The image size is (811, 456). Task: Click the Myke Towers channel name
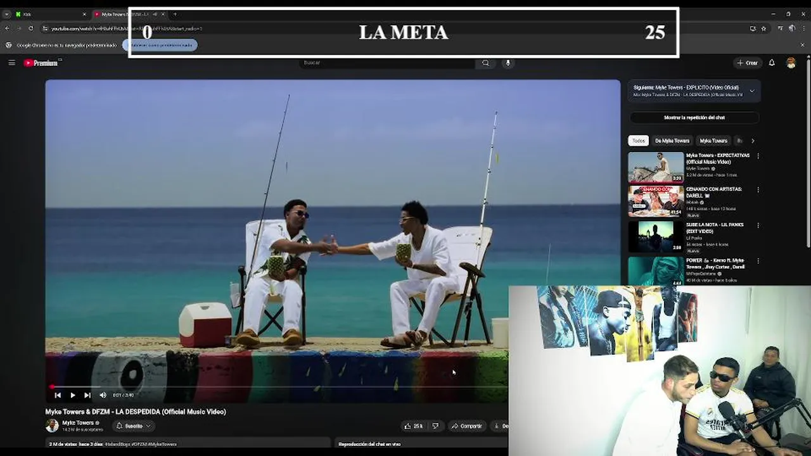point(78,422)
